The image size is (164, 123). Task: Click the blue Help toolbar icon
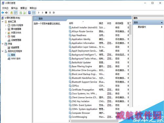pyautogui.click(x=30, y=12)
